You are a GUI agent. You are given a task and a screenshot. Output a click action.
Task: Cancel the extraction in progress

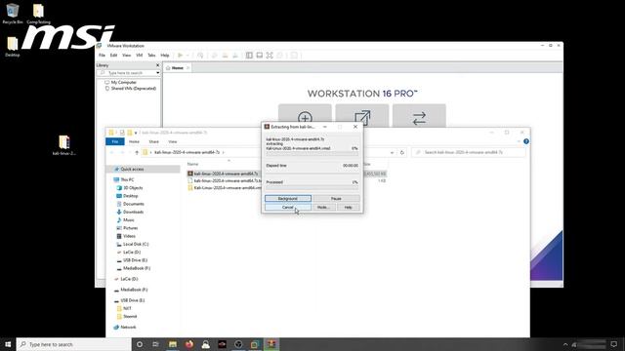pos(288,208)
